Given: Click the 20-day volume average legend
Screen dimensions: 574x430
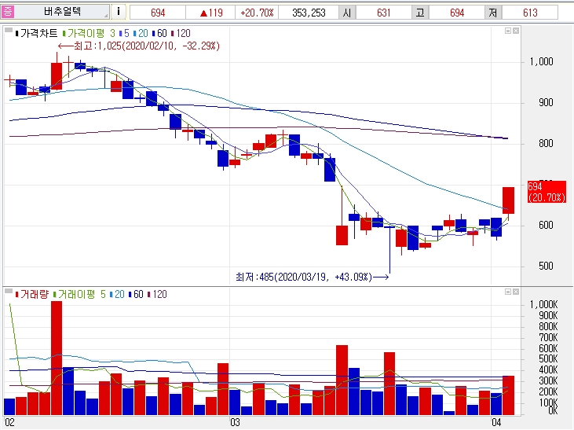Looking at the screenshot, I should 117,294.
